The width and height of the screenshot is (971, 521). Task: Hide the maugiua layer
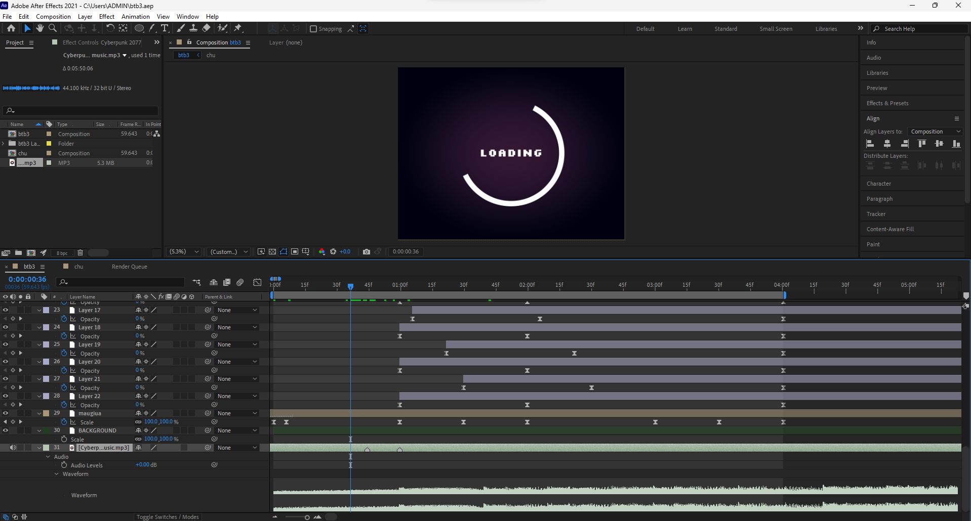(5, 413)
